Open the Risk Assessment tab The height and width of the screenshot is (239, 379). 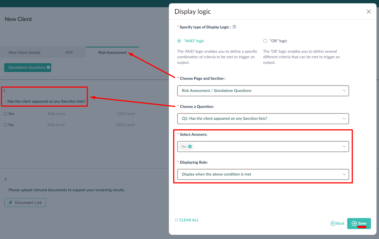(112, 52)
